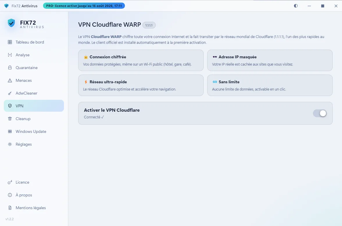This screenshot has height=226, width=342.
Task: Select the Sans limite card title
Action: click(x=229, y=82)
